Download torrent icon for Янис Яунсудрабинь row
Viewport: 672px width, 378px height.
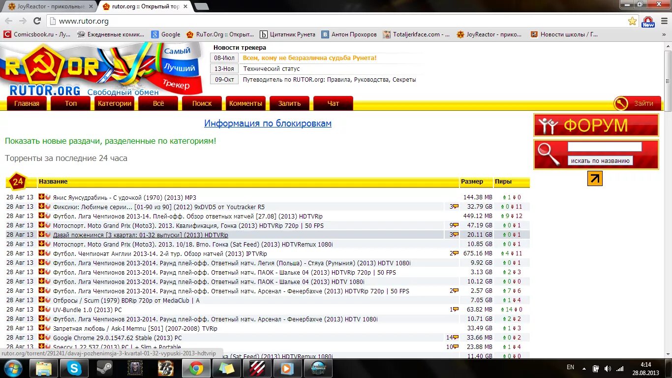coord(41,197)
